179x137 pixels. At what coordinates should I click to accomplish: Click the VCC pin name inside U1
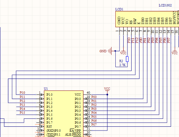click(78, 95)
